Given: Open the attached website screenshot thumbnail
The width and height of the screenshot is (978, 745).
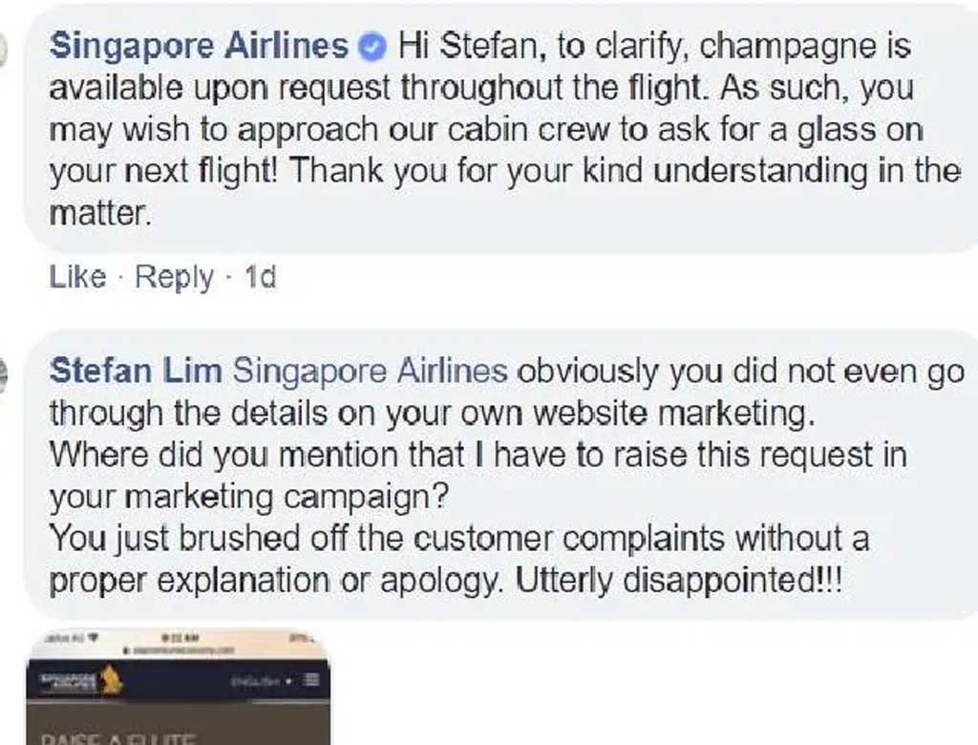Looking at the screenshot, I should [x=177, y=687].
